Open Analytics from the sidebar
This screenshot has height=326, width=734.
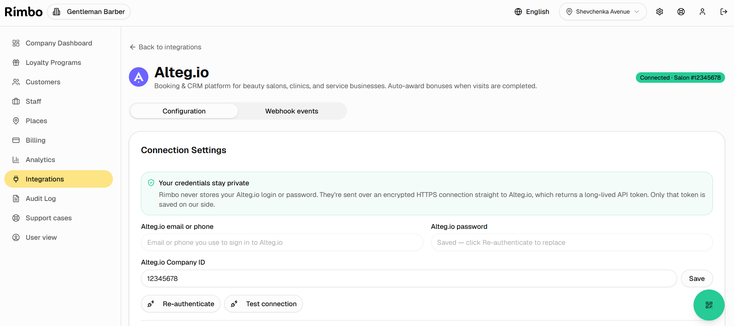pos(59,160)
